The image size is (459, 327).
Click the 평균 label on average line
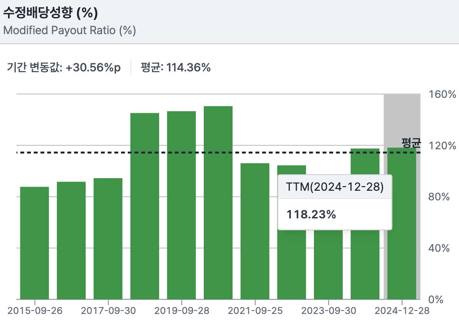411,143
